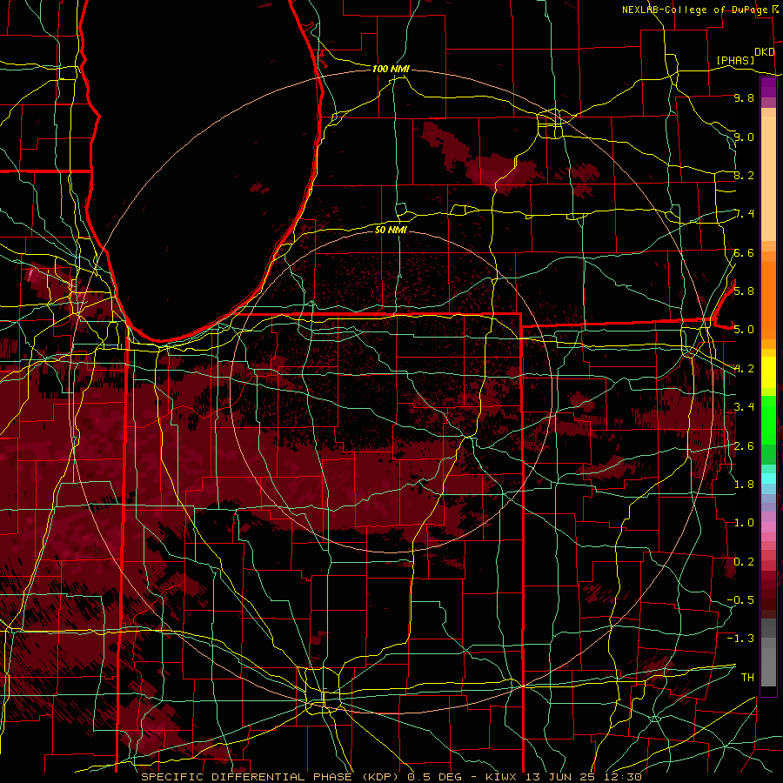Image resolution: width=783 pixels, height=783 pixels.
Task: Click the 2.6 value on color scale
Action: click(x=744, y=445)
